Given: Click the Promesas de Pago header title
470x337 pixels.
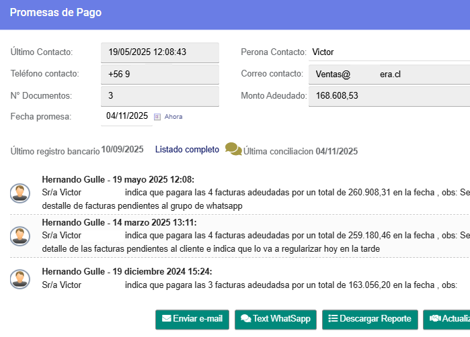Looking at the screenshot, I should (56, 13).
